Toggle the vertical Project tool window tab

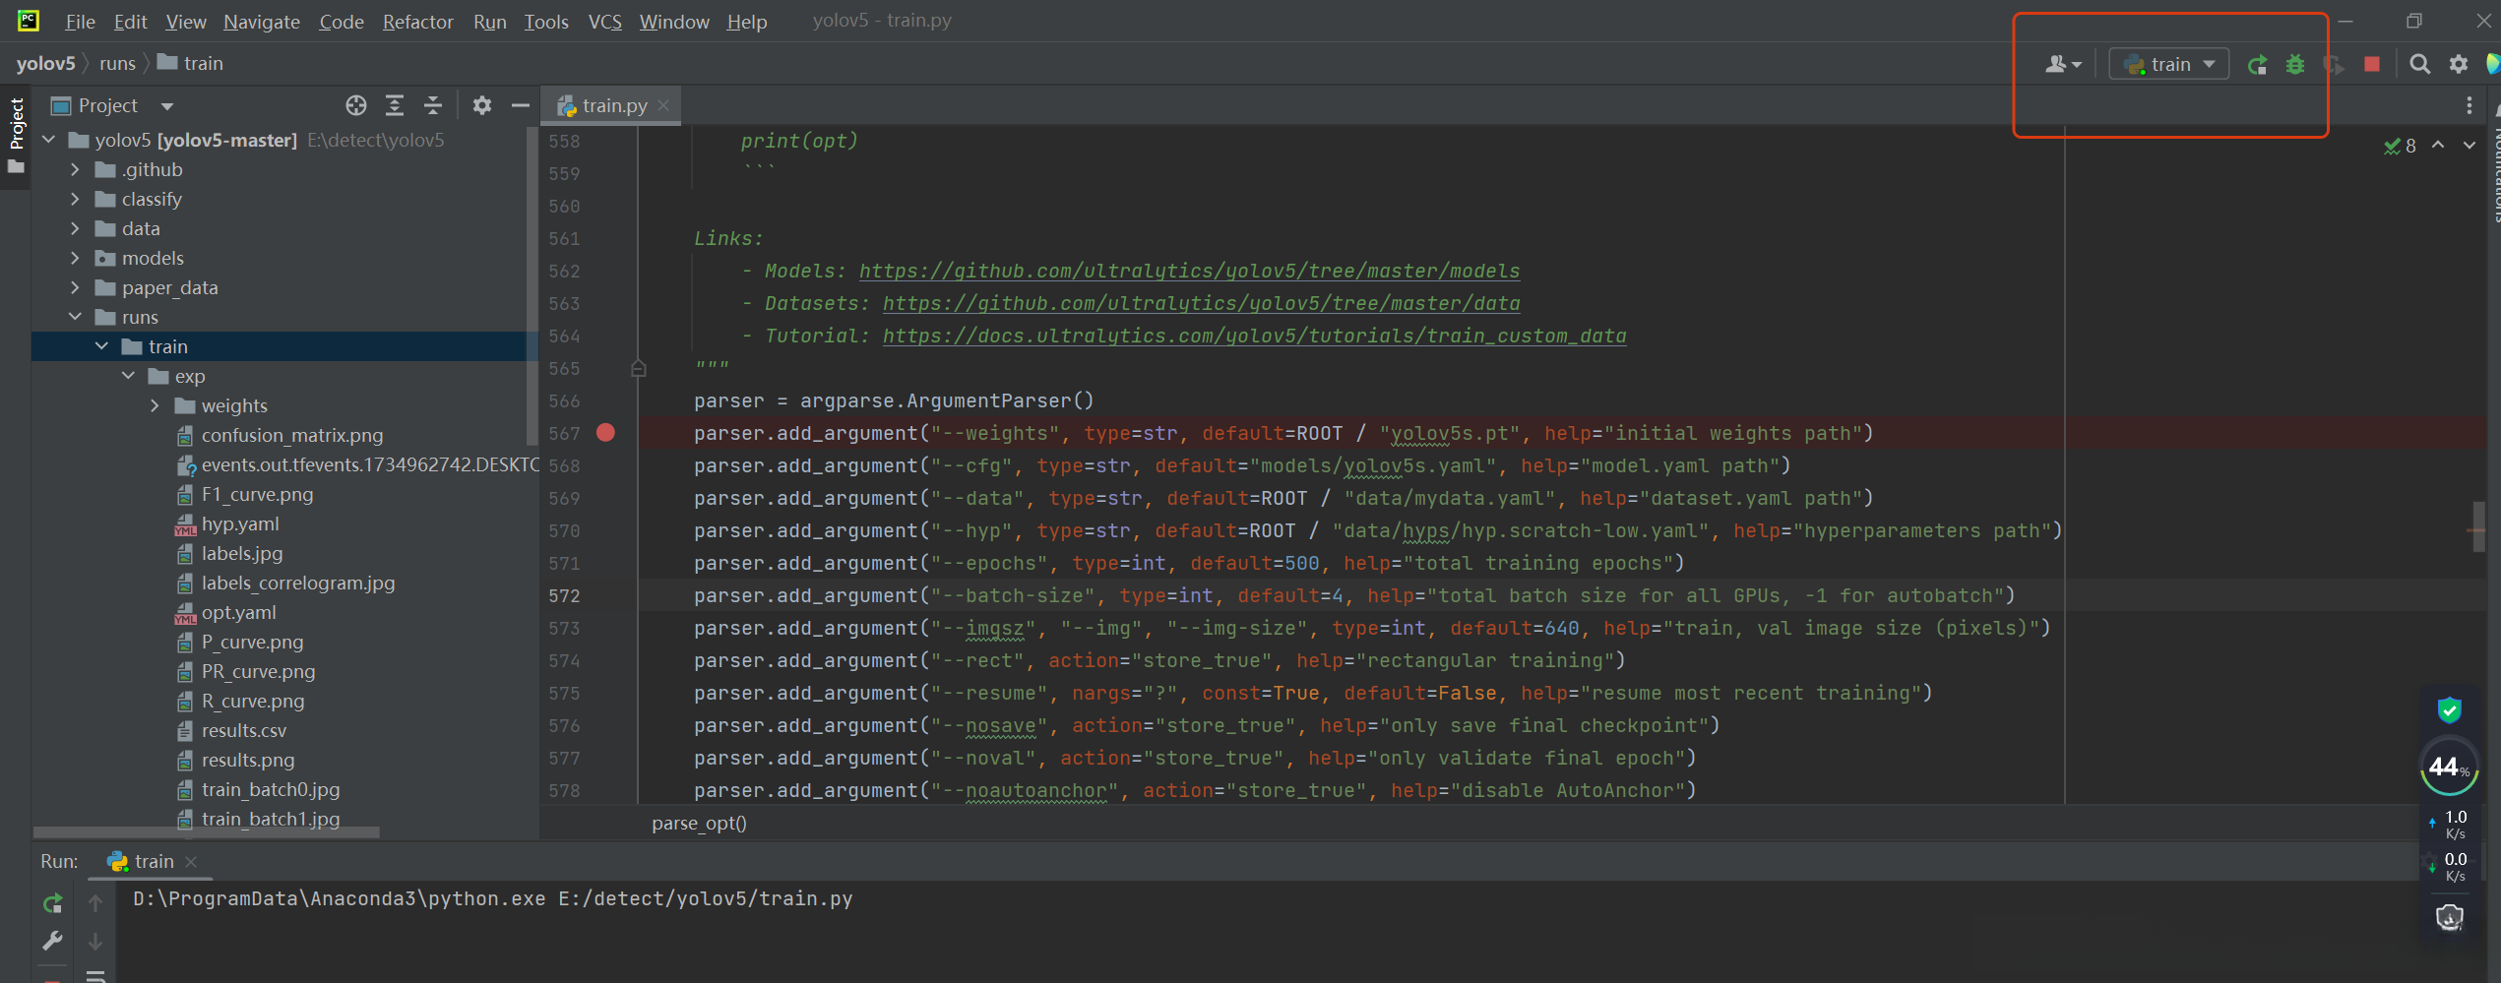coord(16,123)
